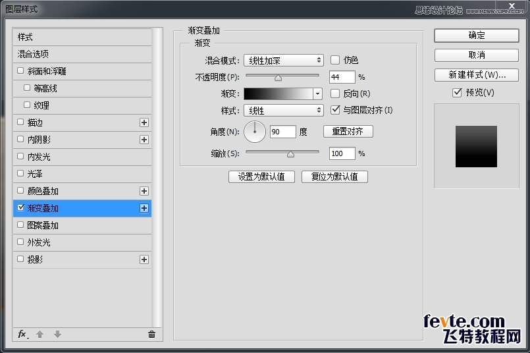Image resolution: width=530 pixels, height=353 pixels.
Task: Enable the 描边 checkbox
Action: (x=20, y=122)
